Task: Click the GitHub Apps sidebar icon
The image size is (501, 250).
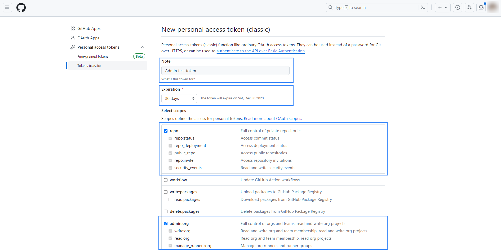Action: click(73, 28)
